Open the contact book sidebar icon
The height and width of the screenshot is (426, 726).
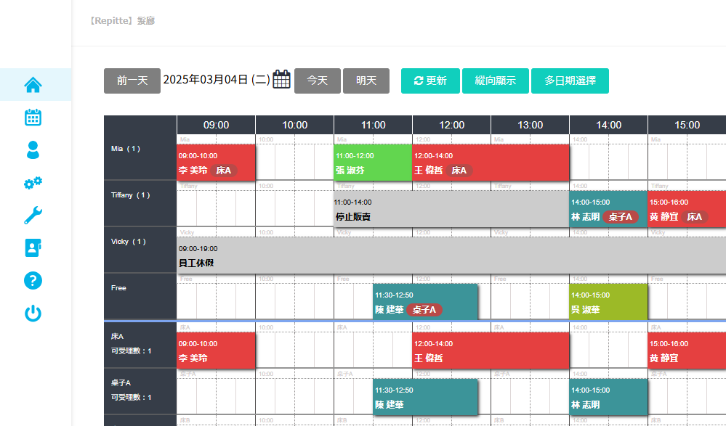pyautogui.click(x=33, y=248)
